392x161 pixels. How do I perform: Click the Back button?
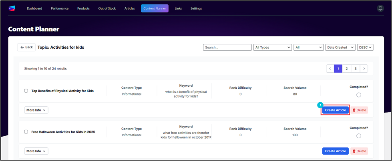[x=26, y=47]
